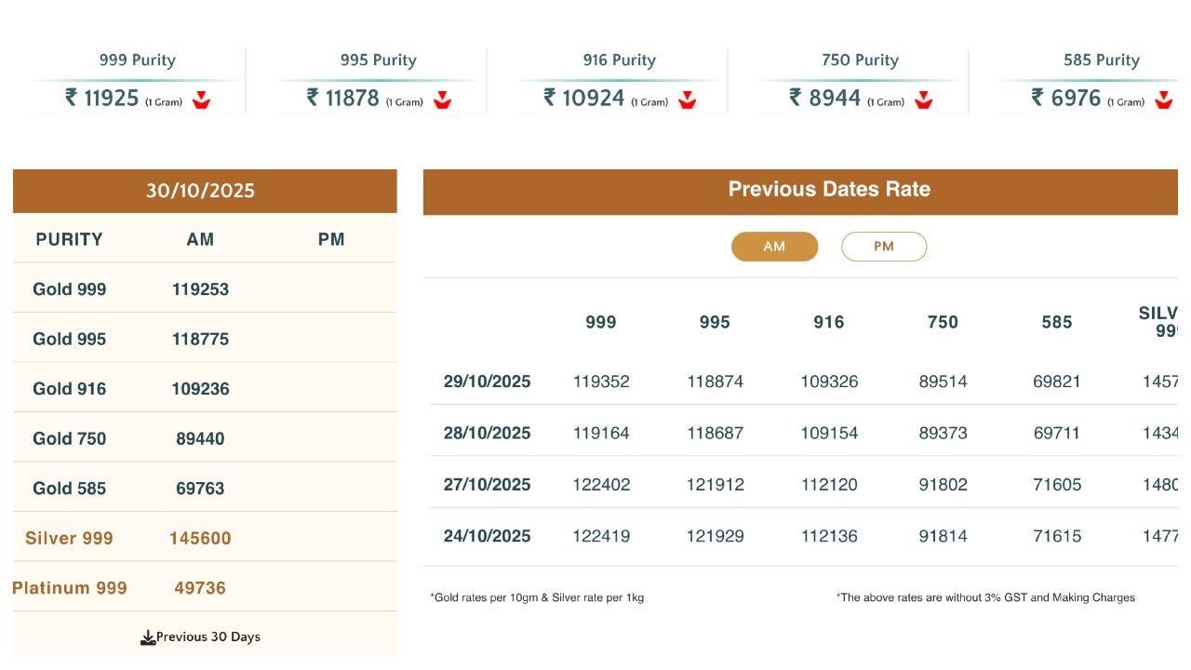The width and height of the screenshot is (1191, 670).
Task: Click the Silver 999 row label
Action: pos(70,538)
